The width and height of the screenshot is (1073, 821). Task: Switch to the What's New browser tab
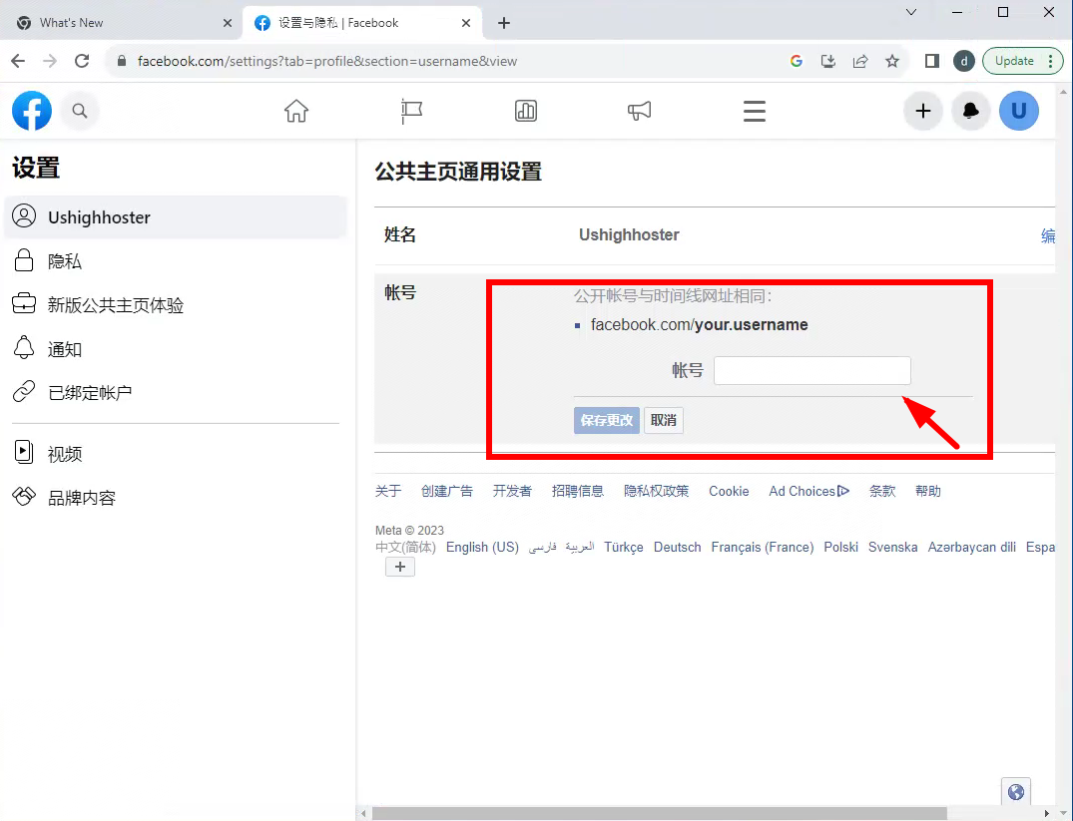pyautogui.click(x=120, y=22)
